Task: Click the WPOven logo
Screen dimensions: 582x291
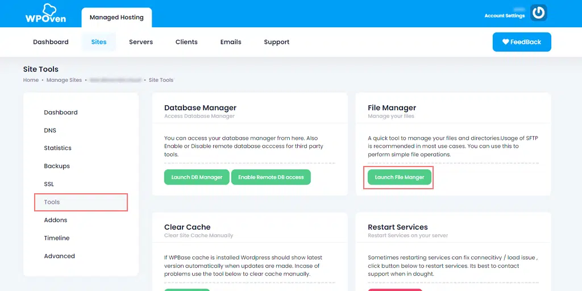Action: pos(45,14)
